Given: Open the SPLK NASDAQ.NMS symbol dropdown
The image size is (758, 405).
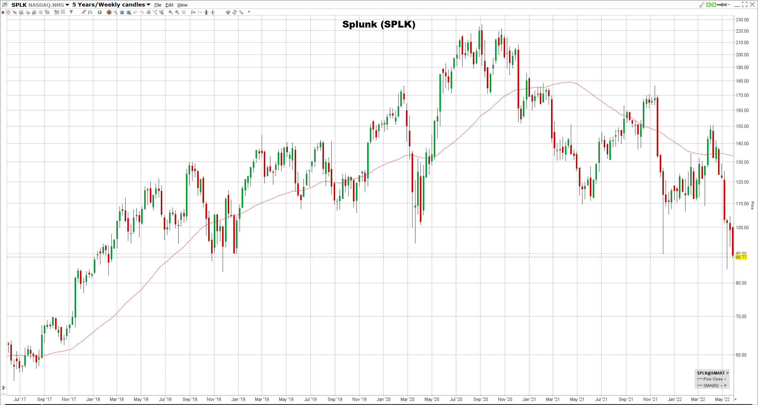Looking at the screenshot, I should [67, 5].
